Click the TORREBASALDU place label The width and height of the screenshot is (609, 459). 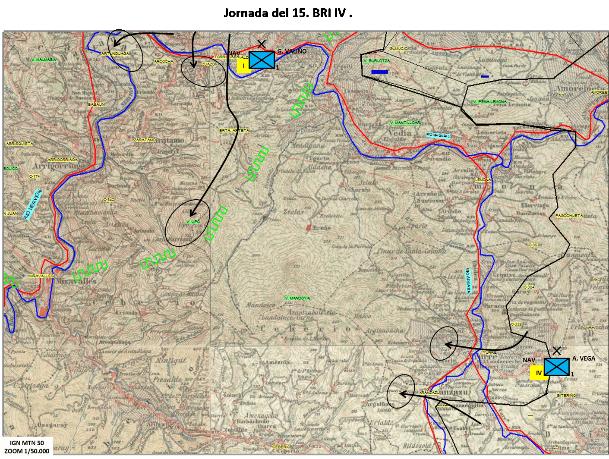coord(231,57)
